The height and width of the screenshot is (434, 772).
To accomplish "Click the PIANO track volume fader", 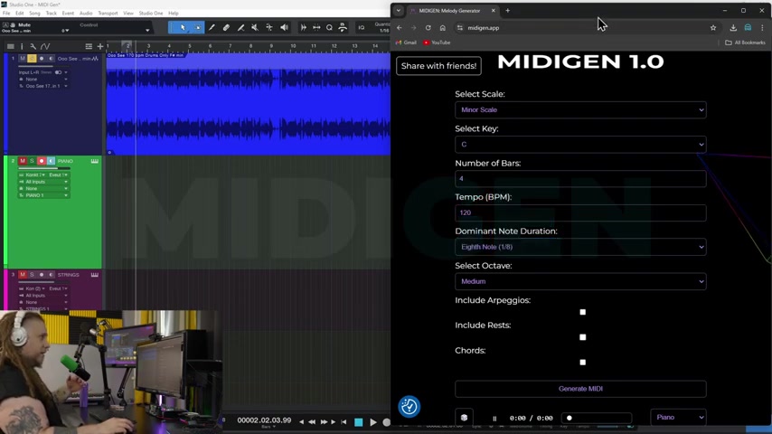I will click(44, 168).
